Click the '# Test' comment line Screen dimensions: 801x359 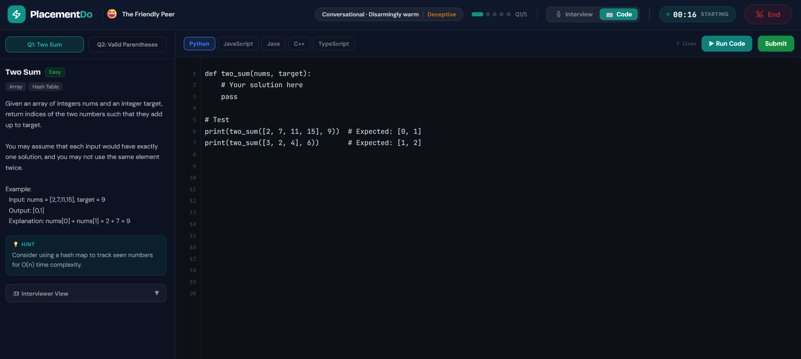pos(217,120)
